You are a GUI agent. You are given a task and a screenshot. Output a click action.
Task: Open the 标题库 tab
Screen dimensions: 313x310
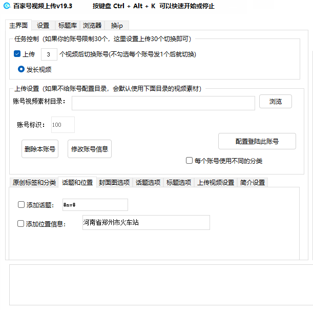pos(68,26)
